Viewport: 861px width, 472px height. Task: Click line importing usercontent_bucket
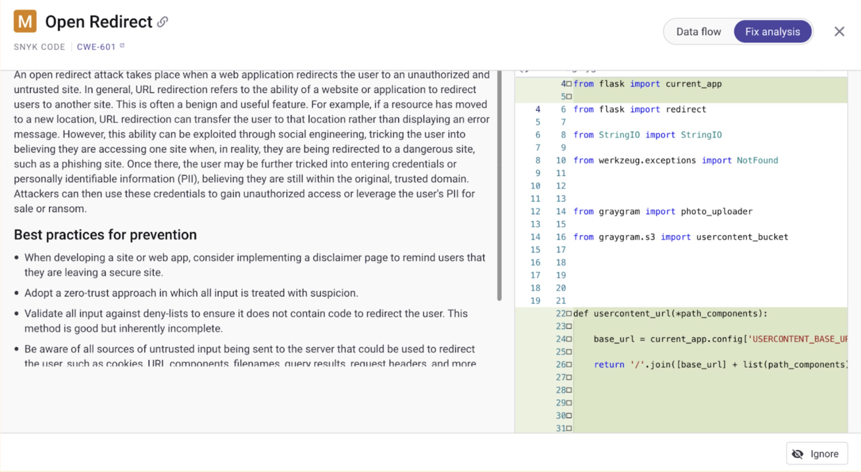(x=681, y=237)
